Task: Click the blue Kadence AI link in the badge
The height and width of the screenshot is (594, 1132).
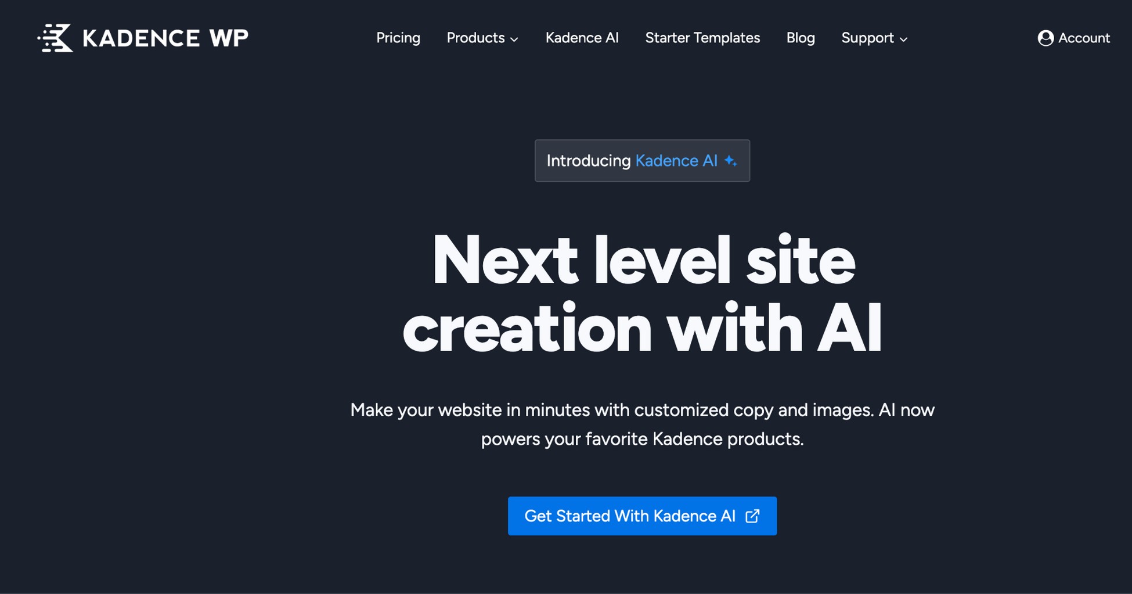Action: [x=676, y=161]
